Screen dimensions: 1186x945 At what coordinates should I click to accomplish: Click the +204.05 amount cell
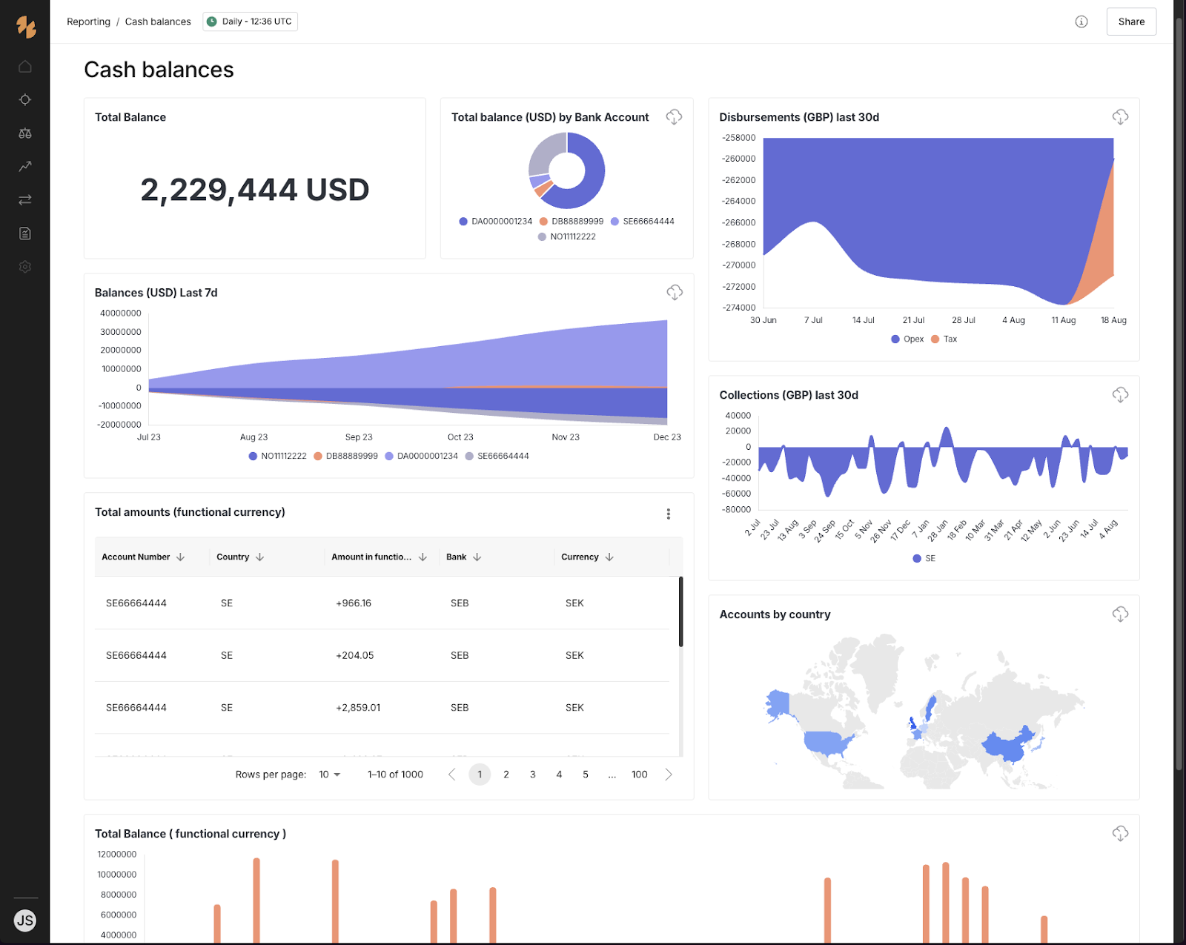(355, 656)
